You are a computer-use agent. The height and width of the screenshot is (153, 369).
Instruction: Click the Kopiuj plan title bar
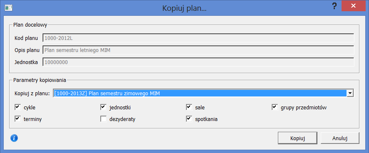coord(184,8)
